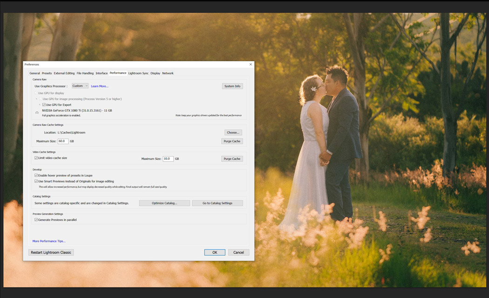This screenshot has width=489, height=298.
Task: Toggle Use Smart Previews instead of Originals
Action: (x=36, y=181)
